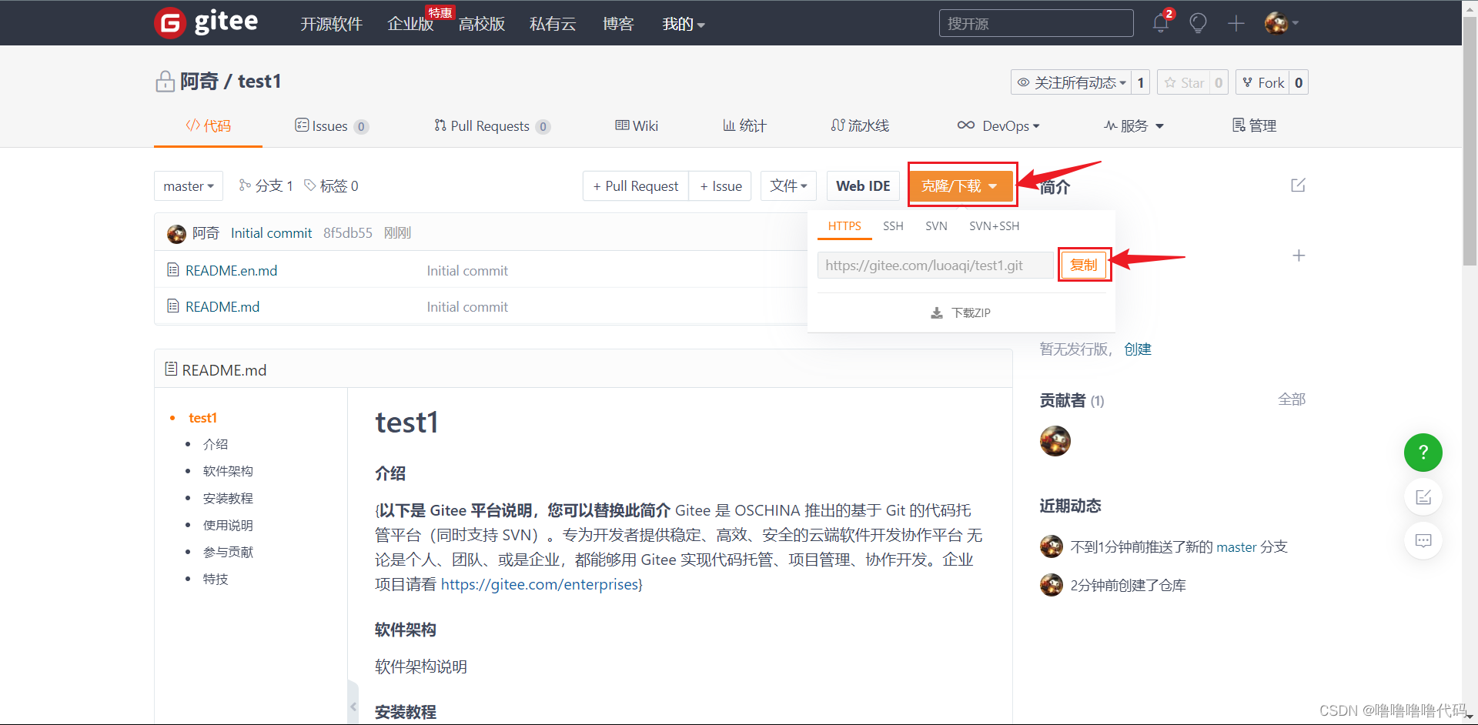Switch to the 代码 tab
Image resolution: width=1478 pixels, height=725 pixels.
(x=208, y=125)
